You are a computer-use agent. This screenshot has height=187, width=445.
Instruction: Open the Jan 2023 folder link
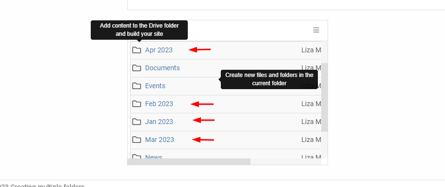click(x=159, y=122)
